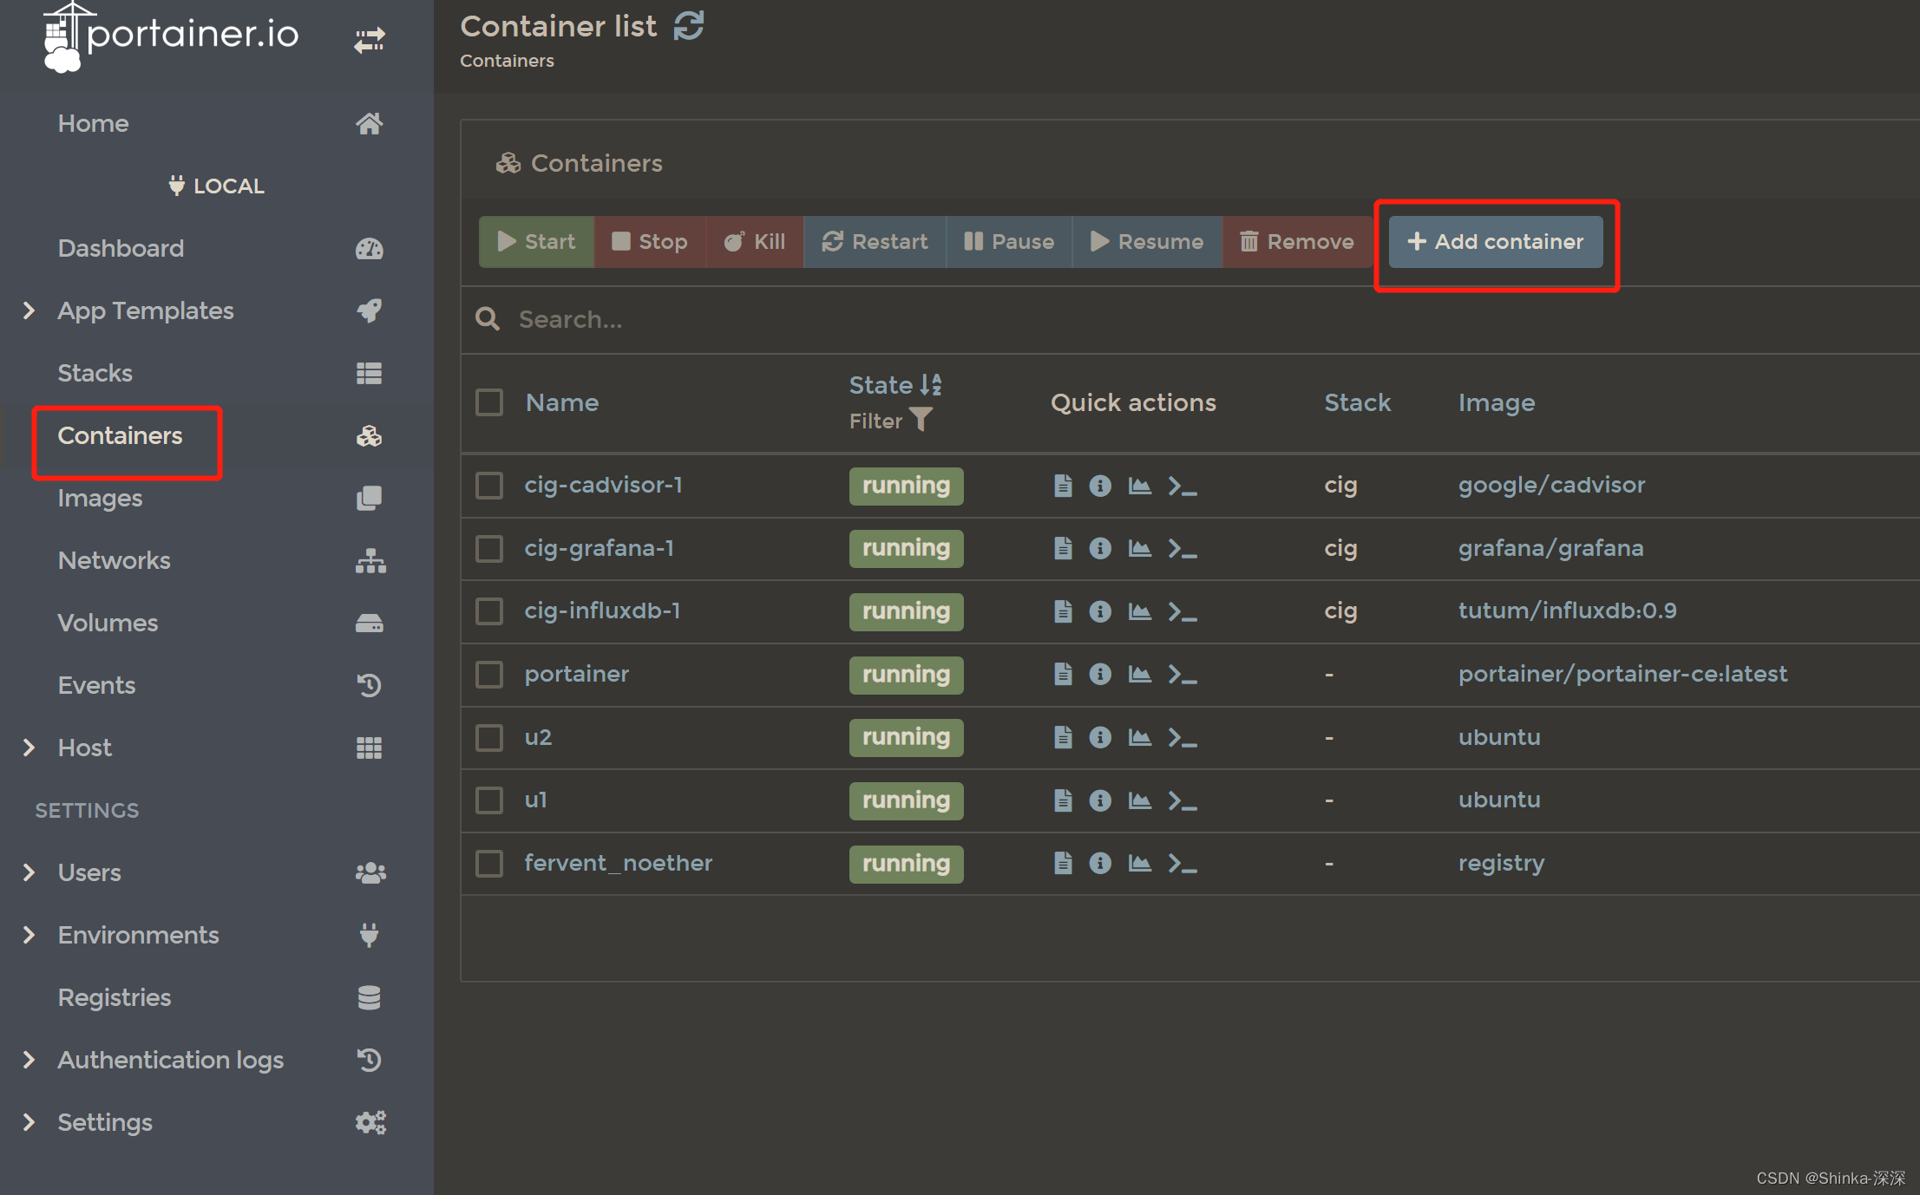Viewport: 1920px width, 1195px height.
Task: Toggle sidebar collapse arrows icon
Action: (x=370, y=40)
